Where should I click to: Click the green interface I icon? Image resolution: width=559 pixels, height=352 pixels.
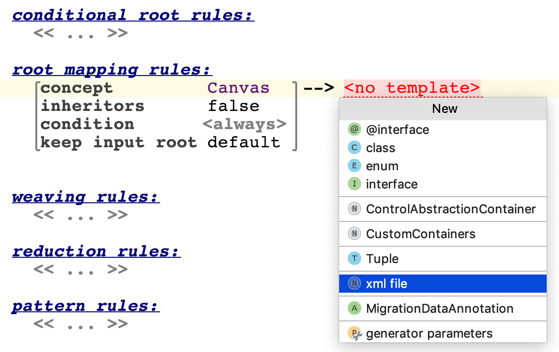coord(354,184)
